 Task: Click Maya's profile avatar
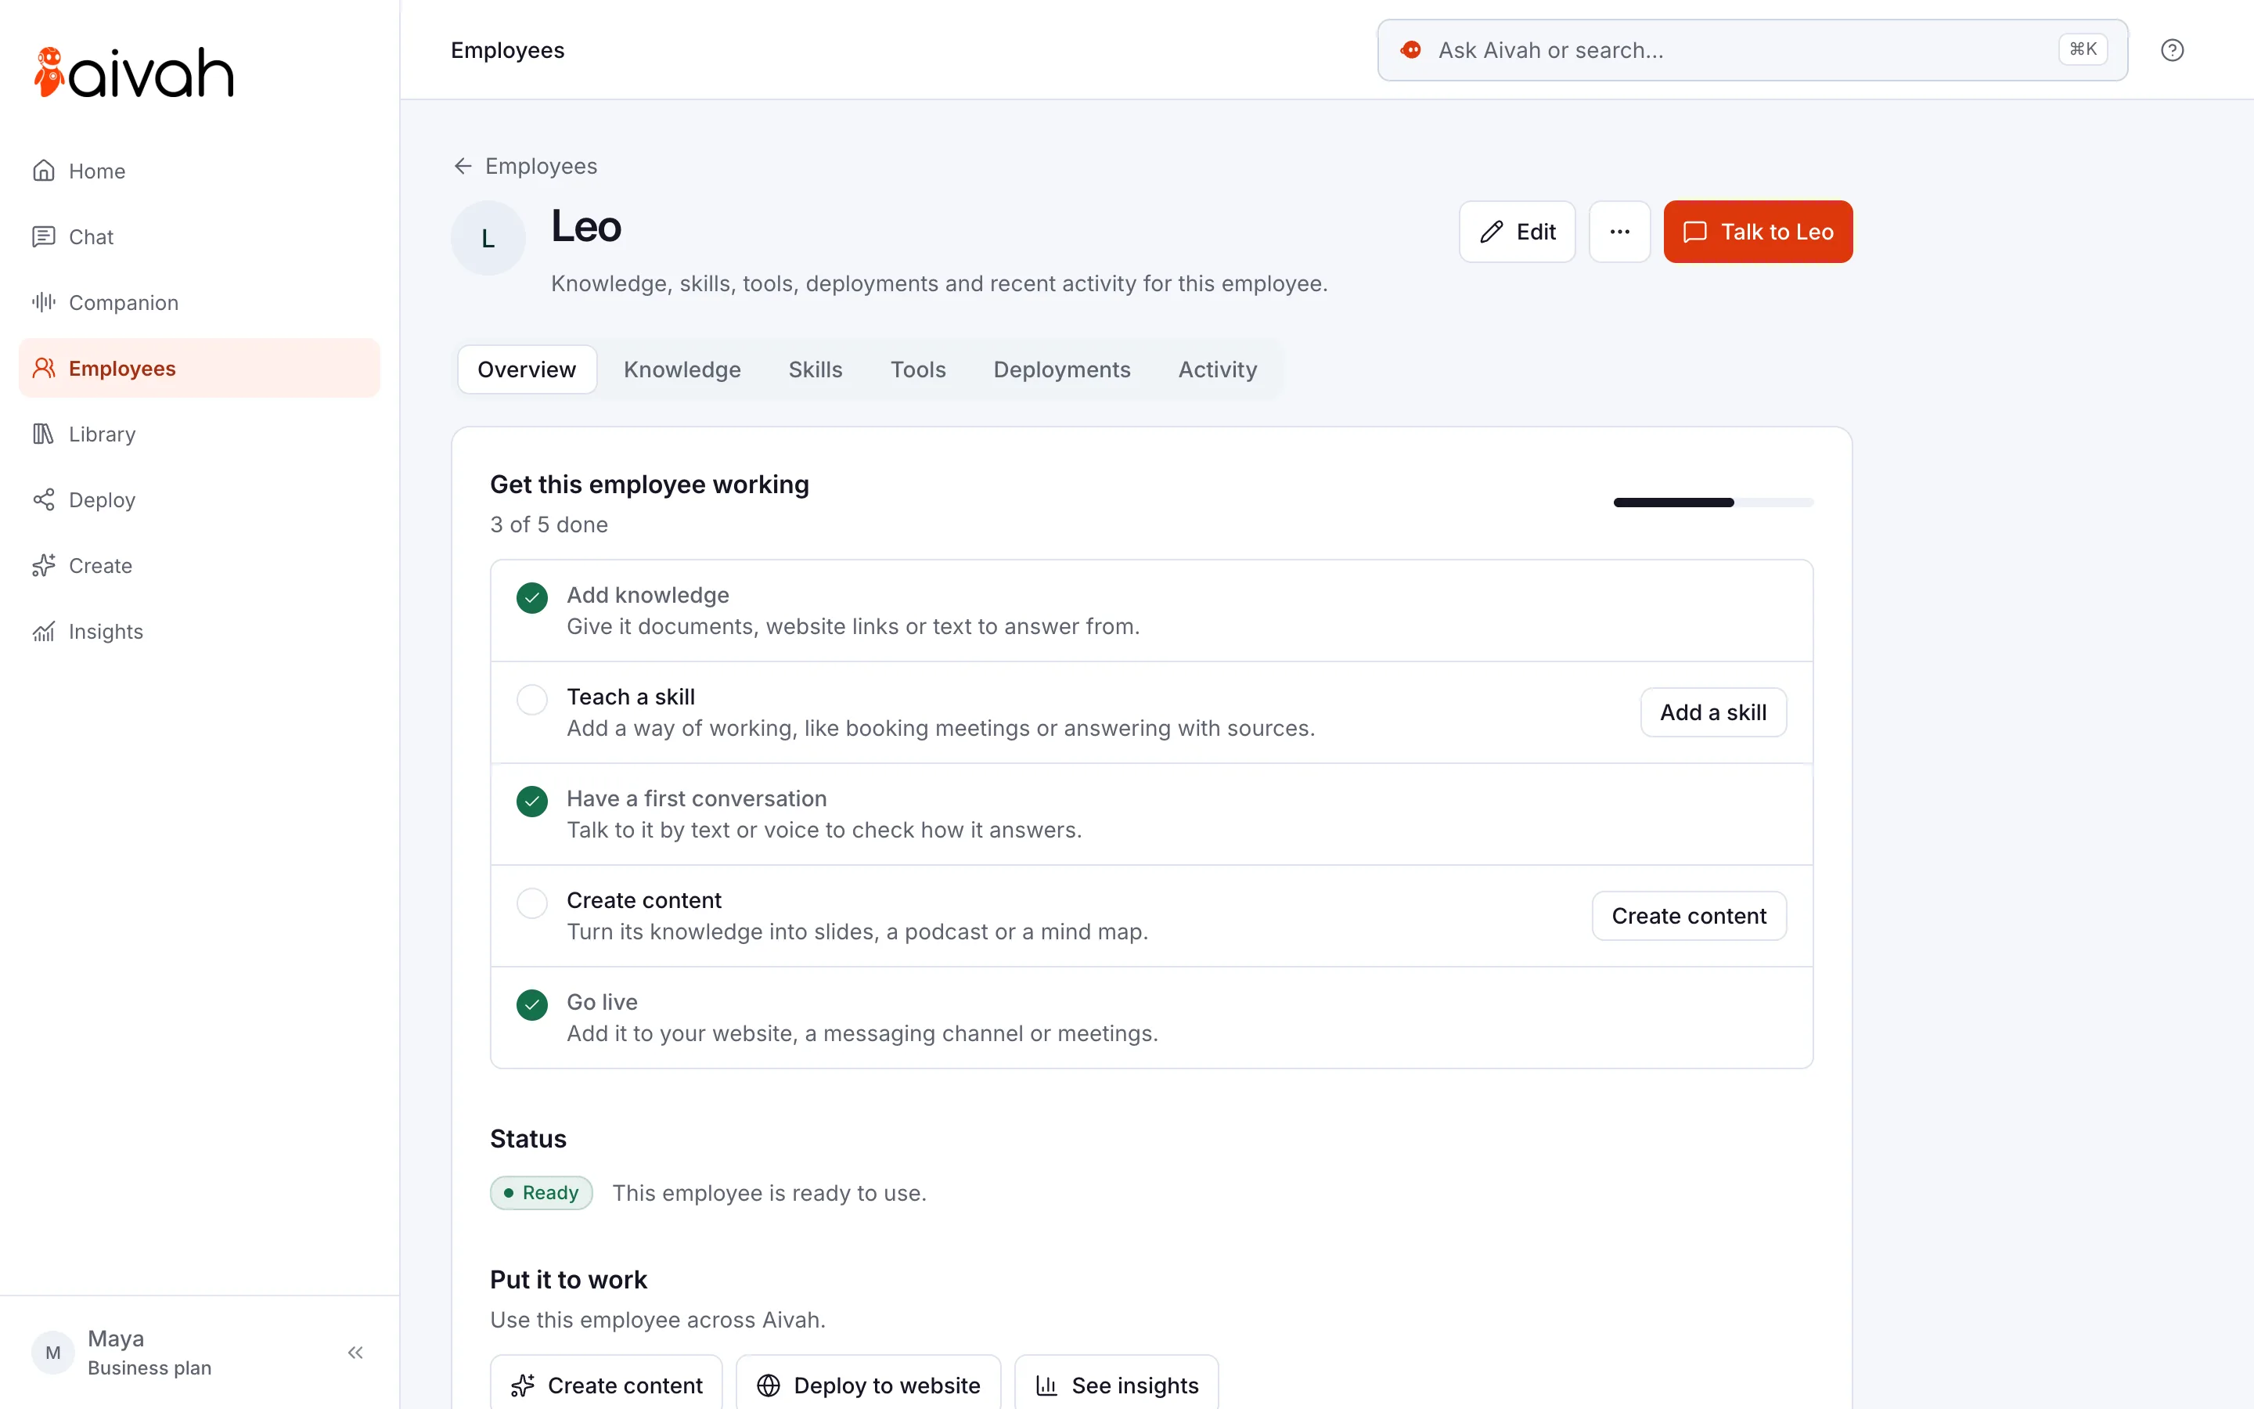click(x=53, y=1352)
